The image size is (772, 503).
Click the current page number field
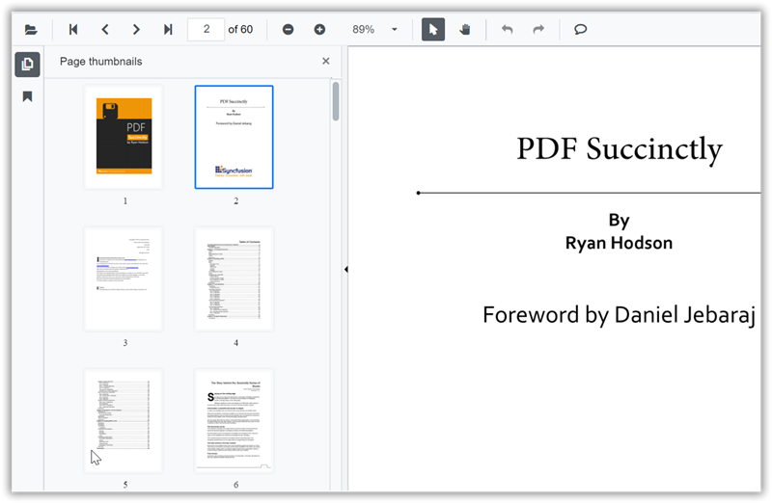pos(206,30)
